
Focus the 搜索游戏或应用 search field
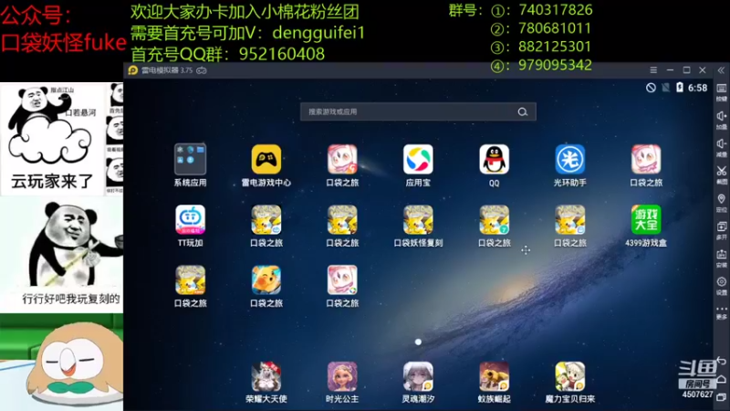coord(418,111)
